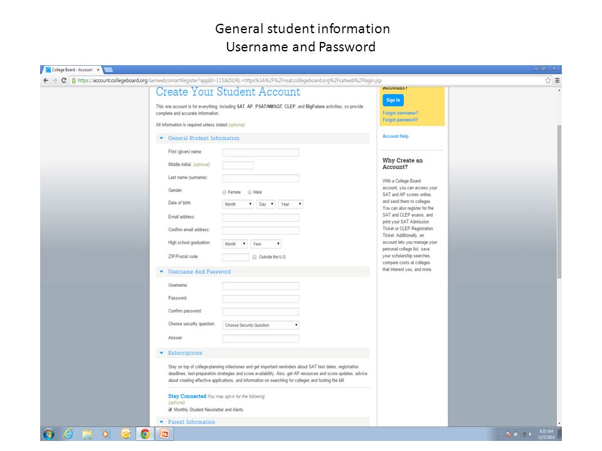Click the Last name (surname) field

[x=261, y=178]
